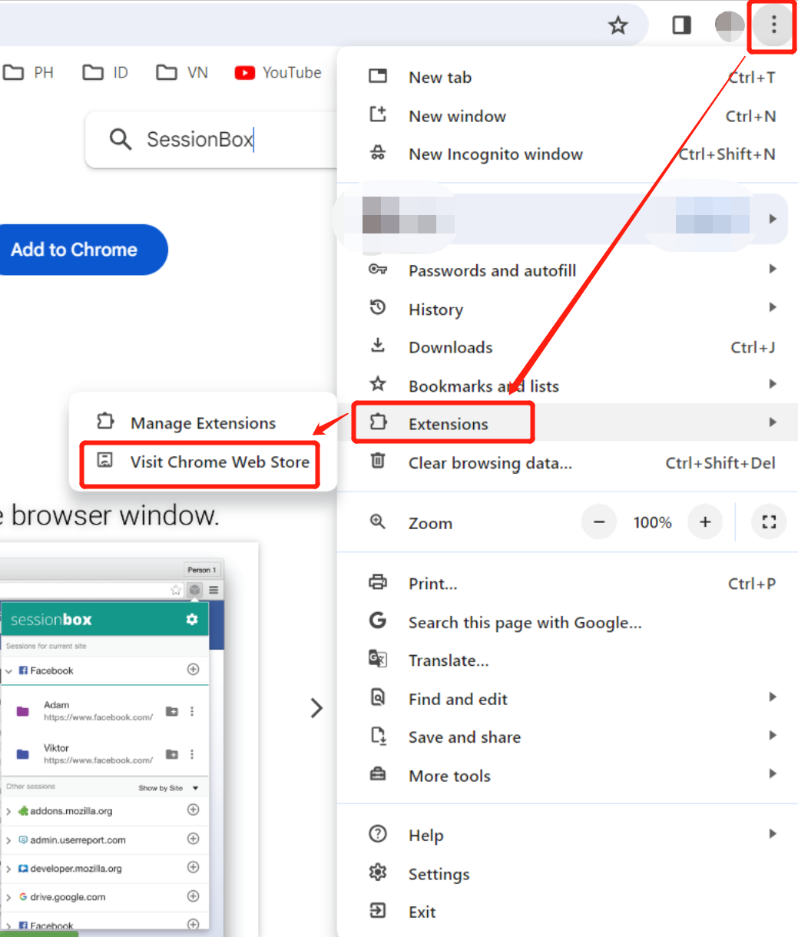
Task: Open the VN bookmark folder
Action: 182,72
